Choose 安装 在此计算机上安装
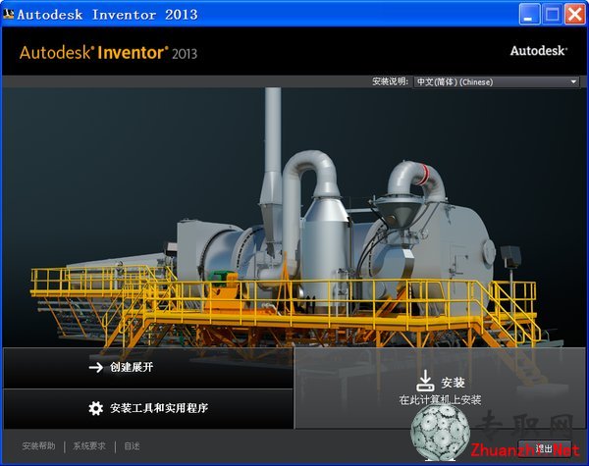This screenshot has height=466, width=589. pos(440,388)
